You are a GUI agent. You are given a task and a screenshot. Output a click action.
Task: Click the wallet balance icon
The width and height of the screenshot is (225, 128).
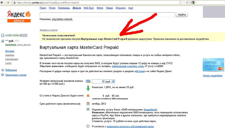tap(2, 41)
